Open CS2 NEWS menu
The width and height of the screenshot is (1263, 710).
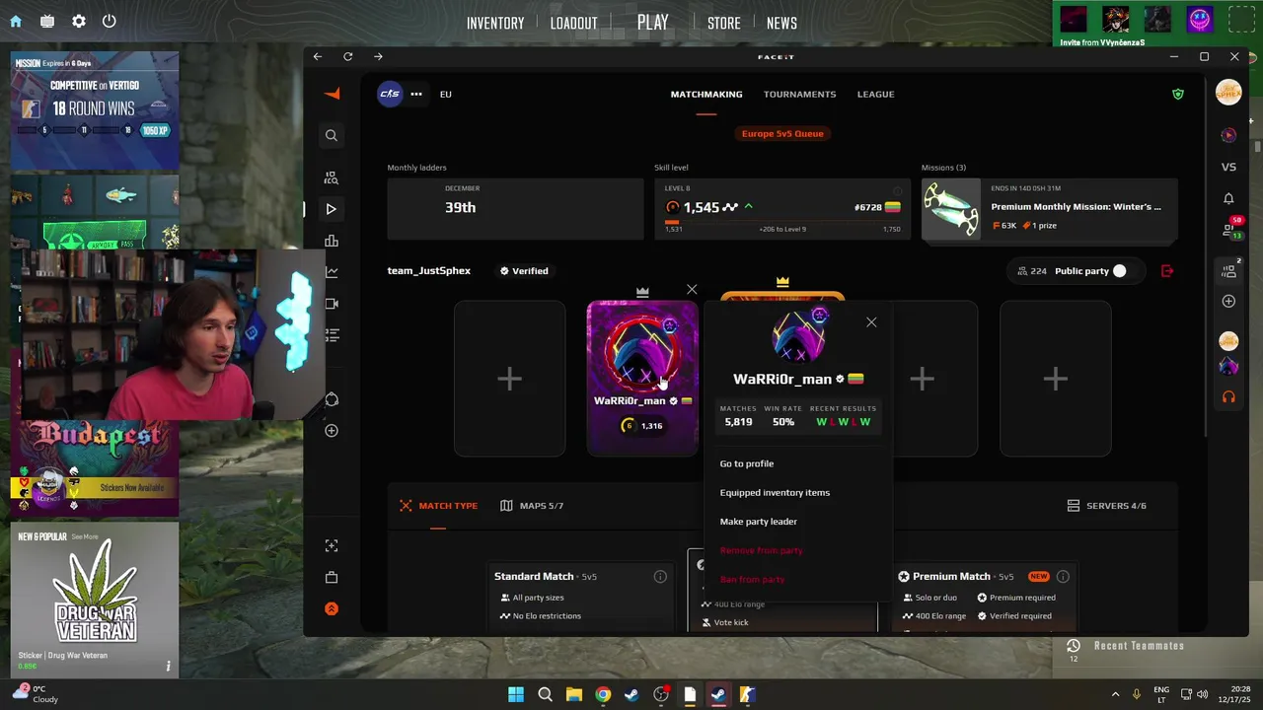781,23
